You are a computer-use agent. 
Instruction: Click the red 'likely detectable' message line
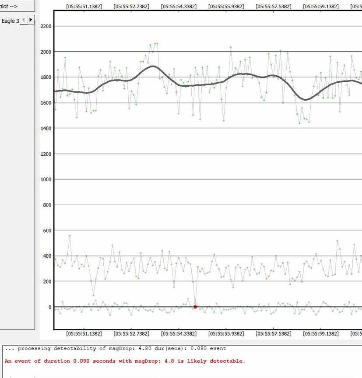125,361
